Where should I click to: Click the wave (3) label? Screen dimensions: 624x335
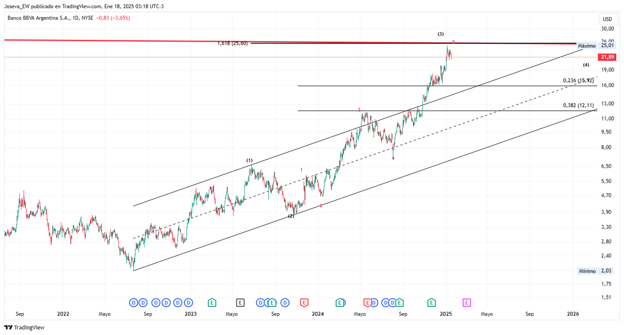coord(440,34)
